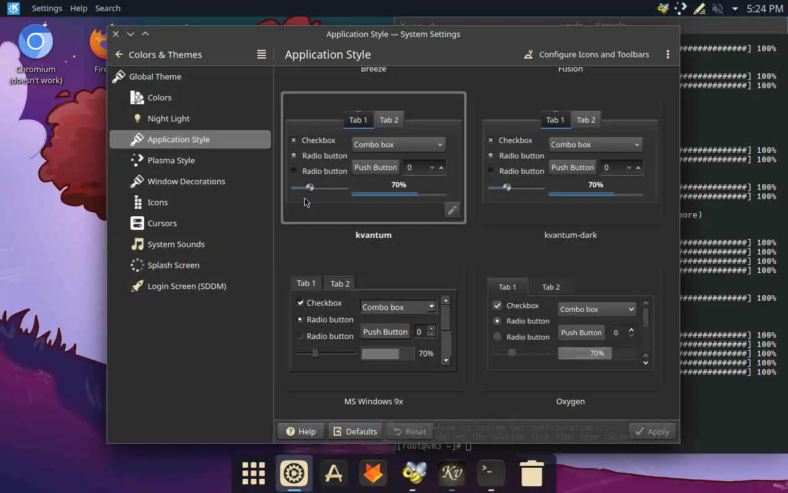The width and height of the screenshot is (788, 493).
Task: Launch the bee application in the dock
Action: point(412,473)
